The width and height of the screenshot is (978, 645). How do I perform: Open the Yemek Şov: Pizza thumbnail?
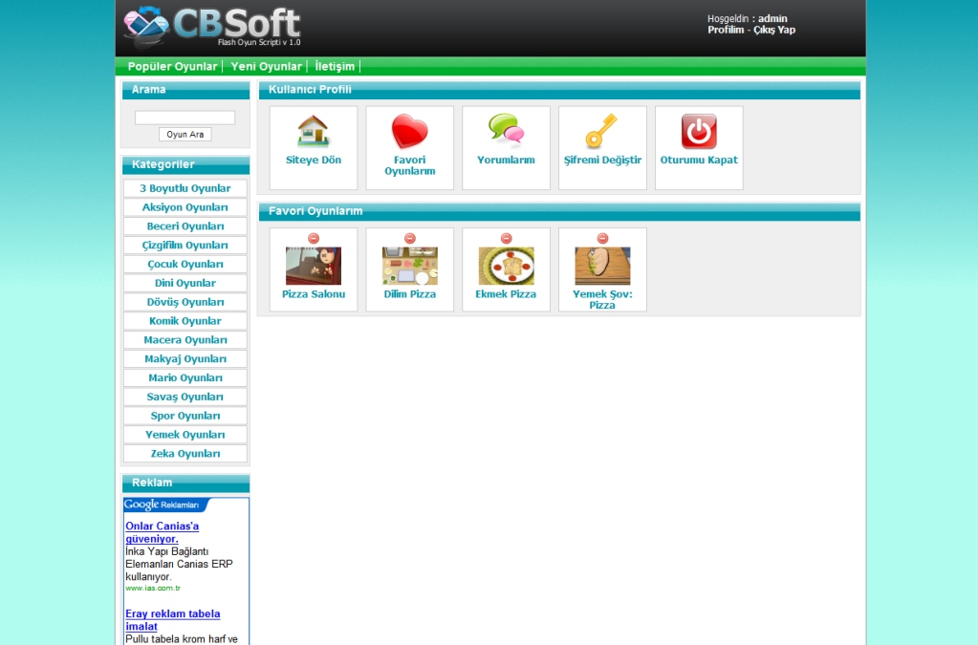602,266
